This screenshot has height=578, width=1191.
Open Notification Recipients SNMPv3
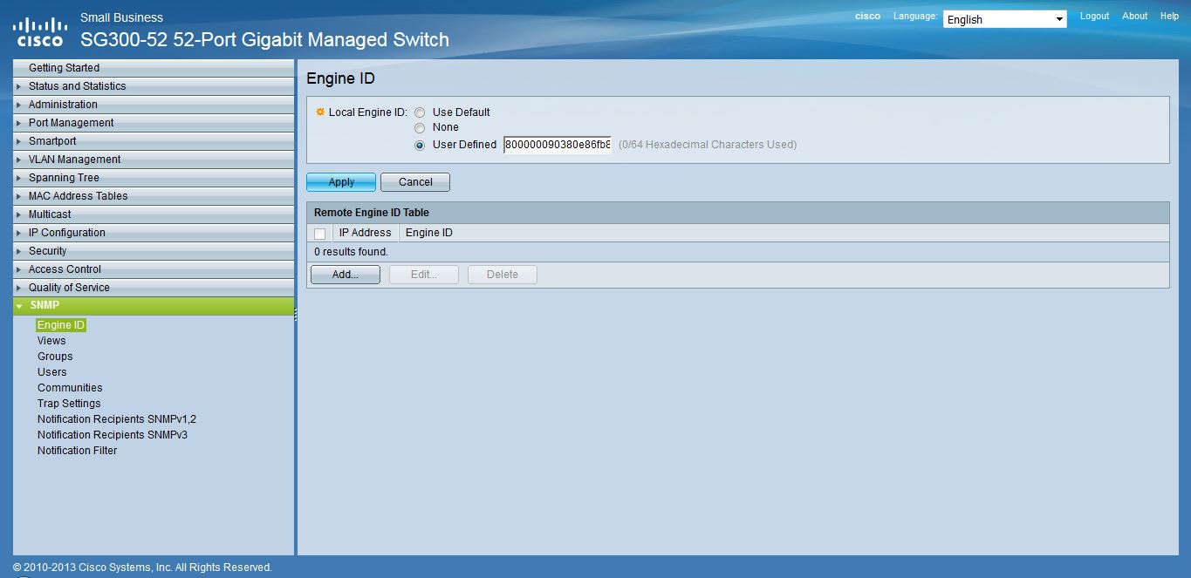point(113,435)
